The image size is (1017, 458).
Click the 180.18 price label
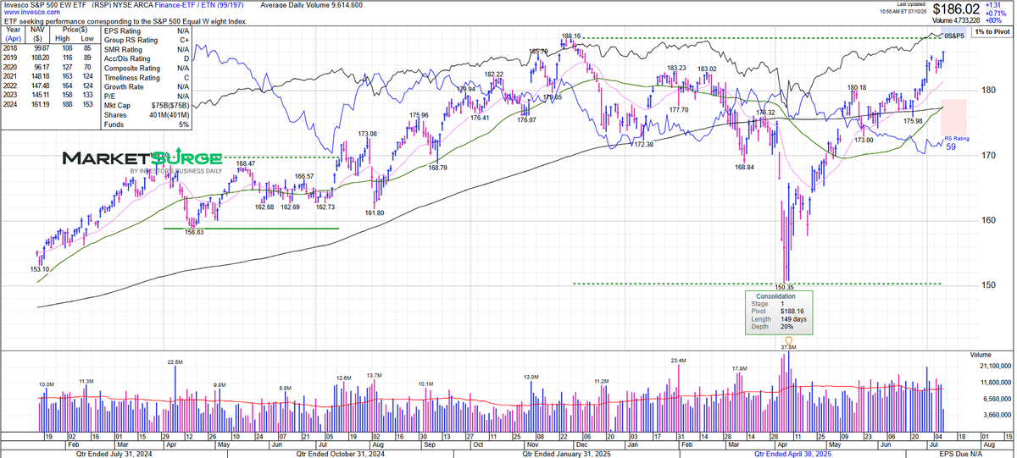tap(856, 87)
